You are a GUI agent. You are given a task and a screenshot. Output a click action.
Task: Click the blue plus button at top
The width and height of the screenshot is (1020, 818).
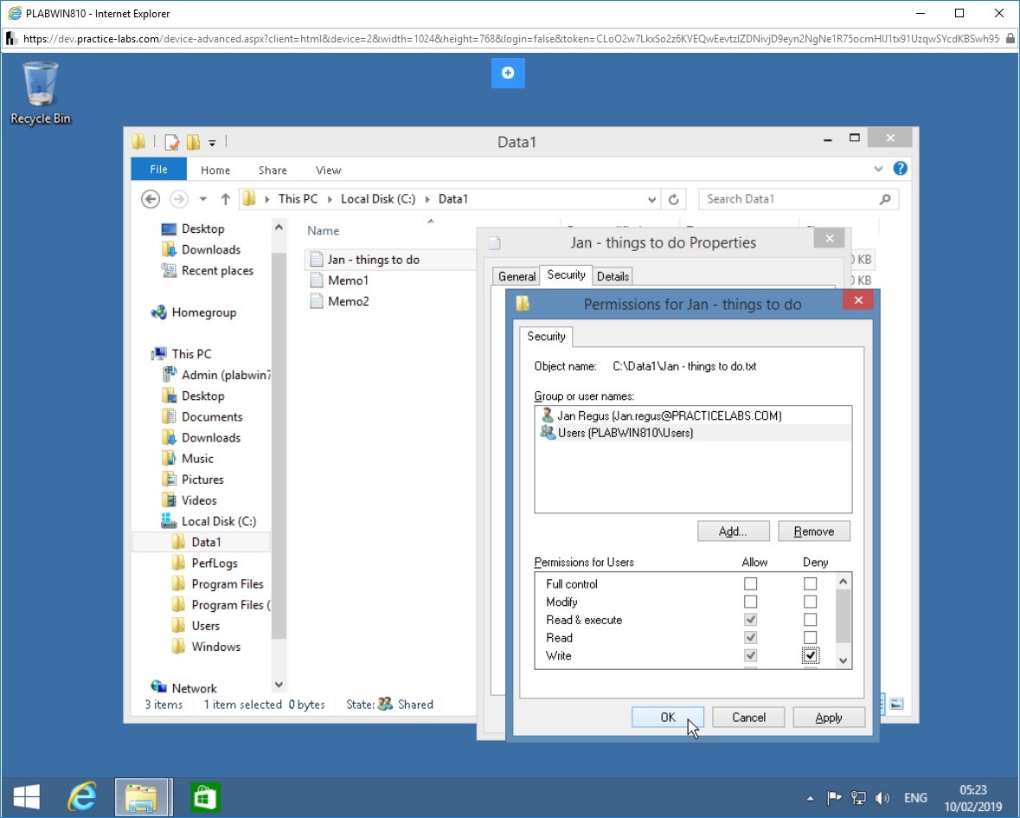(508, 73)
